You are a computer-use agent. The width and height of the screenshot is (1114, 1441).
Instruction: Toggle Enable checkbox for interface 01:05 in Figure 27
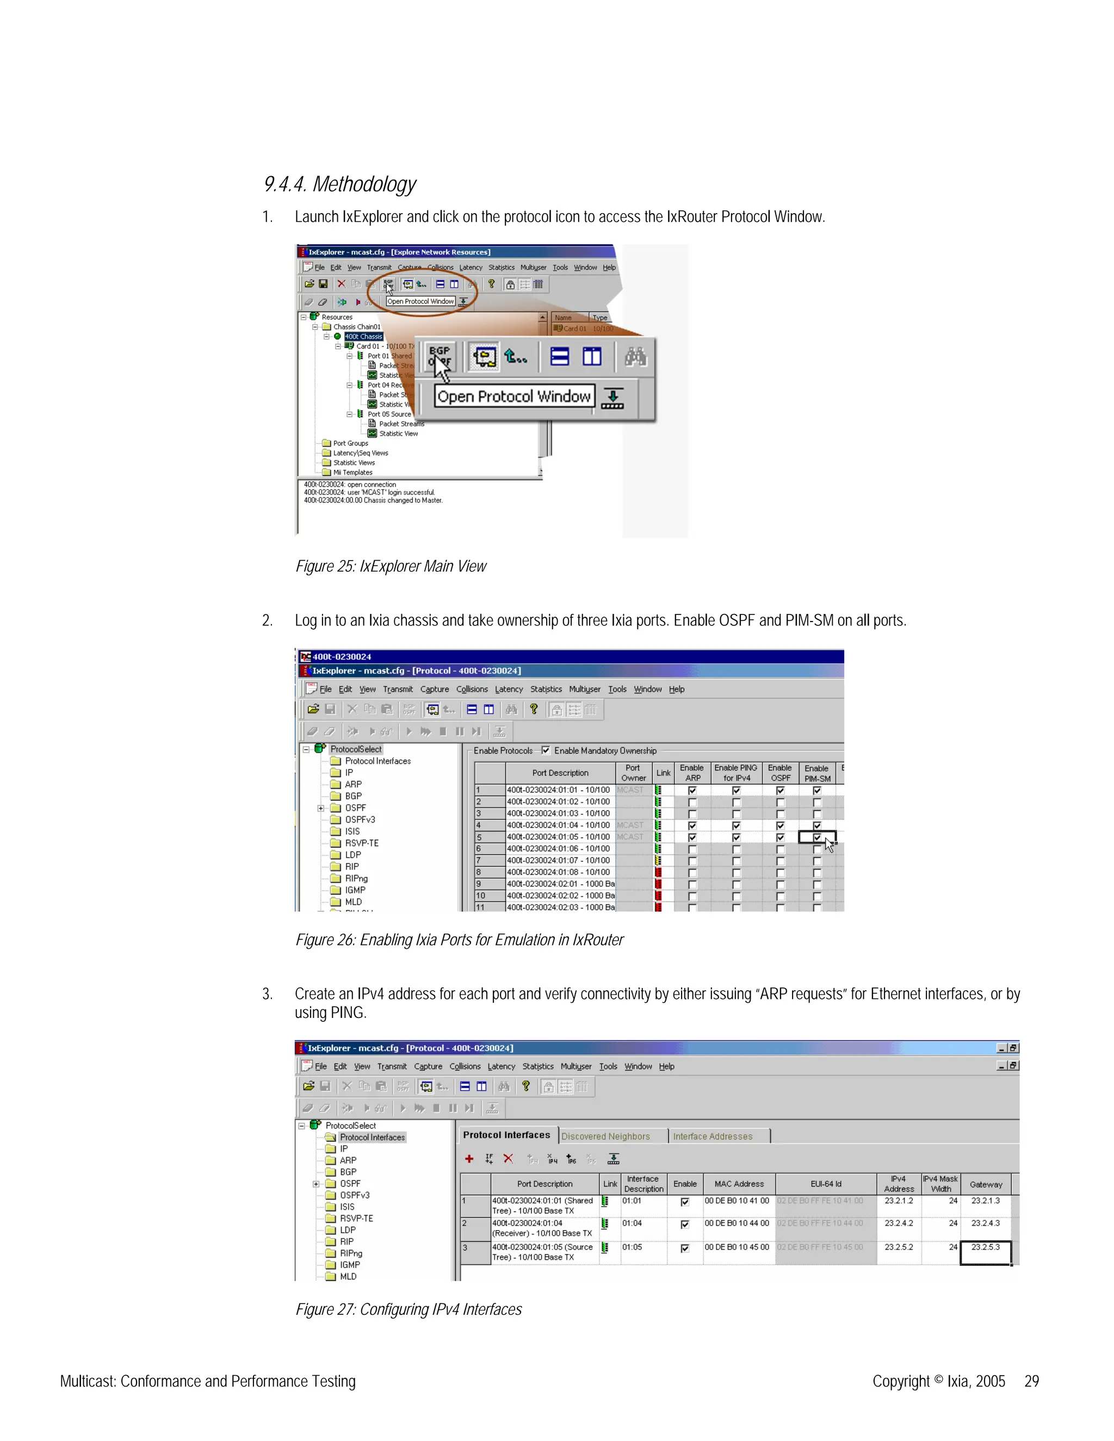[685, 1249]
